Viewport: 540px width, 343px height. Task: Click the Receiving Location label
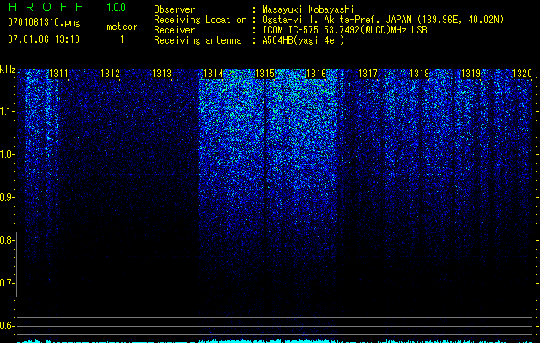click(x=200, y=20)
